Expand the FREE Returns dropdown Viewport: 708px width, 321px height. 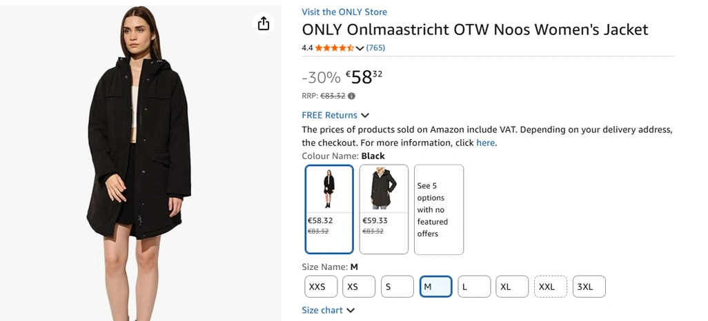335,115
